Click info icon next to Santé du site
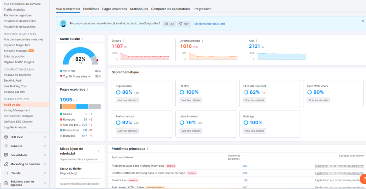This screenshot has width=366, height=189. click(82, 39)
